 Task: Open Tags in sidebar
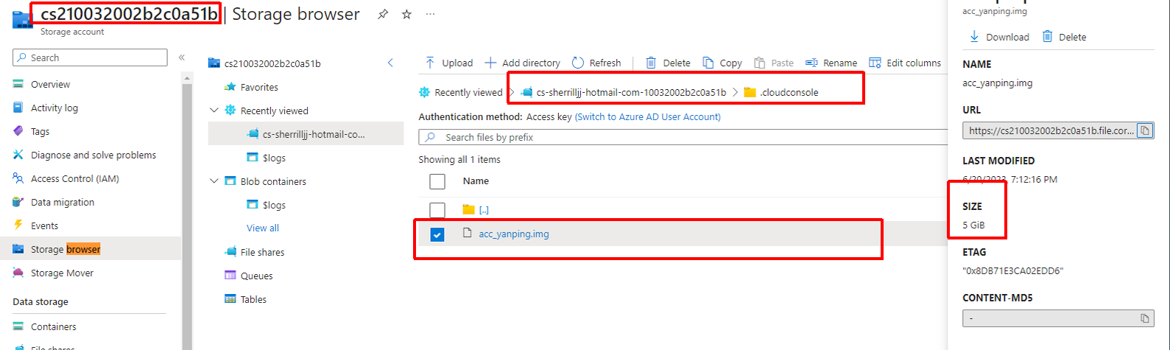[40, 132]
